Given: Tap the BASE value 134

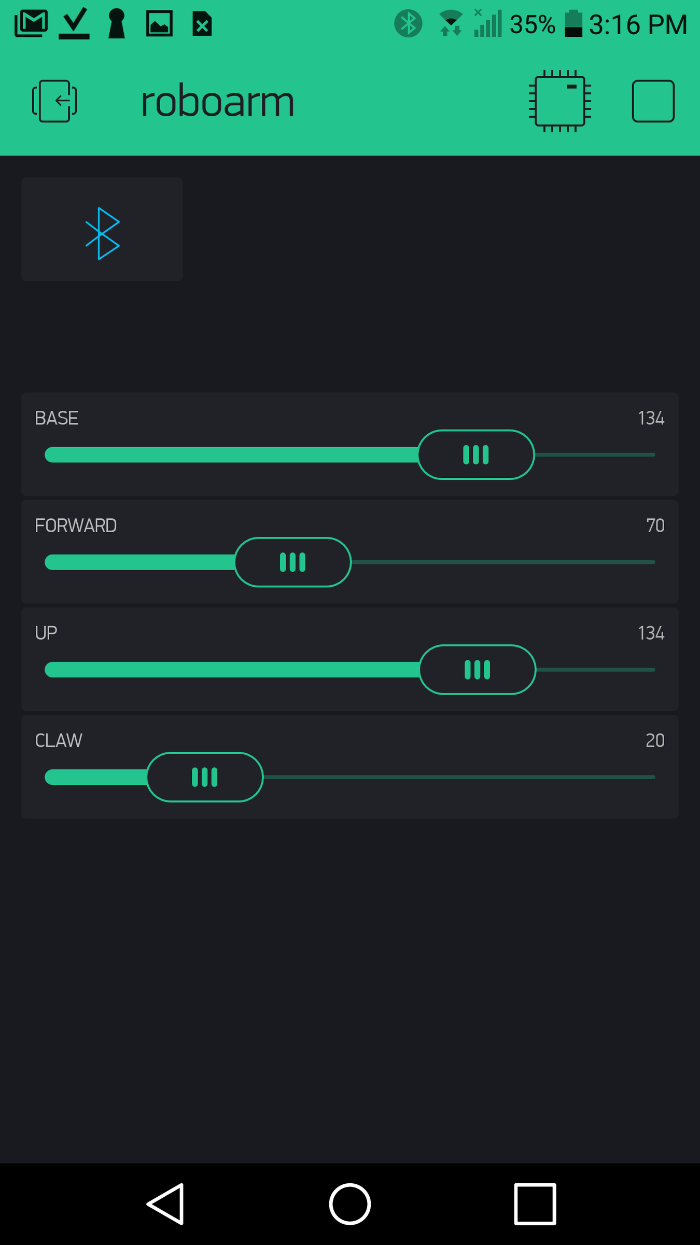Looking at the screenshot, I should 651,418.
